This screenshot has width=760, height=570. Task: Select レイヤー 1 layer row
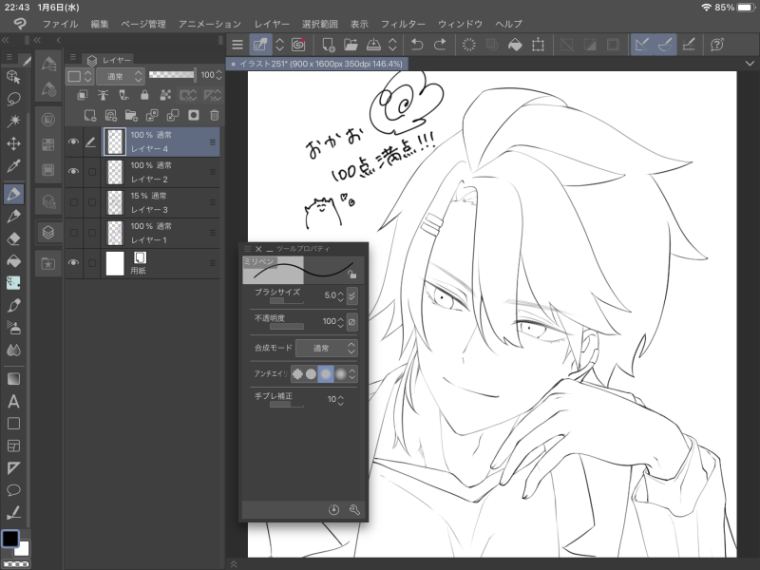142,233
